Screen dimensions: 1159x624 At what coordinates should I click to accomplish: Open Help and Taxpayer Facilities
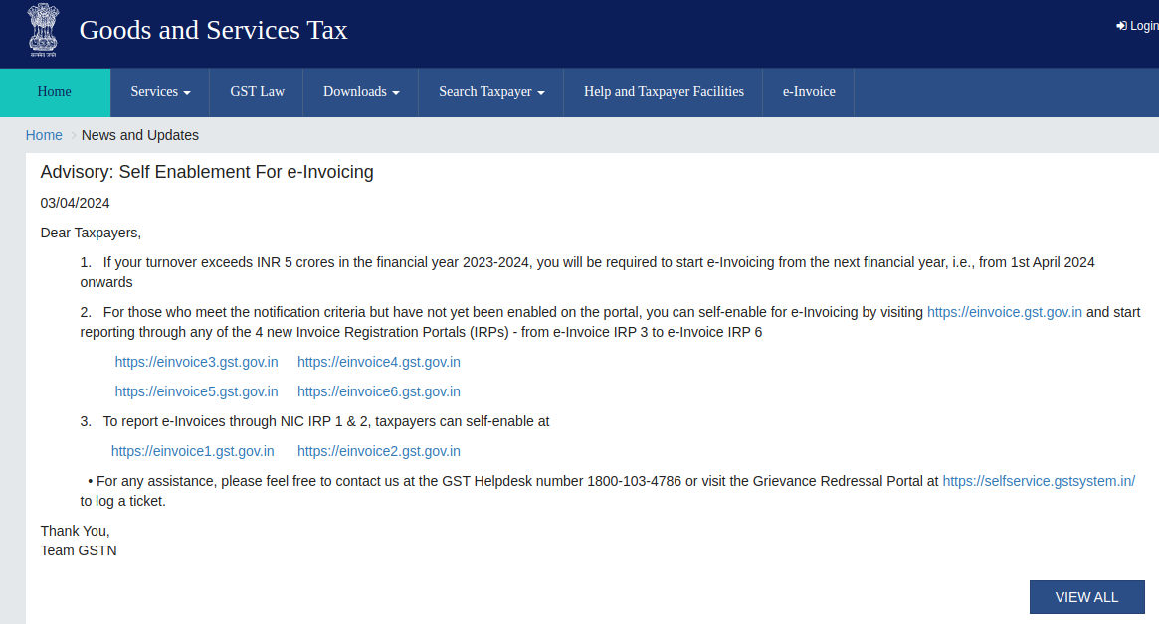tap(664, 92)
